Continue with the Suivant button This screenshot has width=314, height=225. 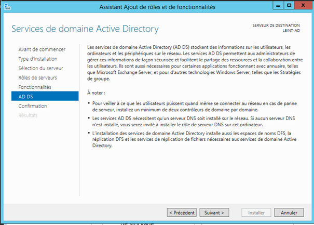(214, 213)
